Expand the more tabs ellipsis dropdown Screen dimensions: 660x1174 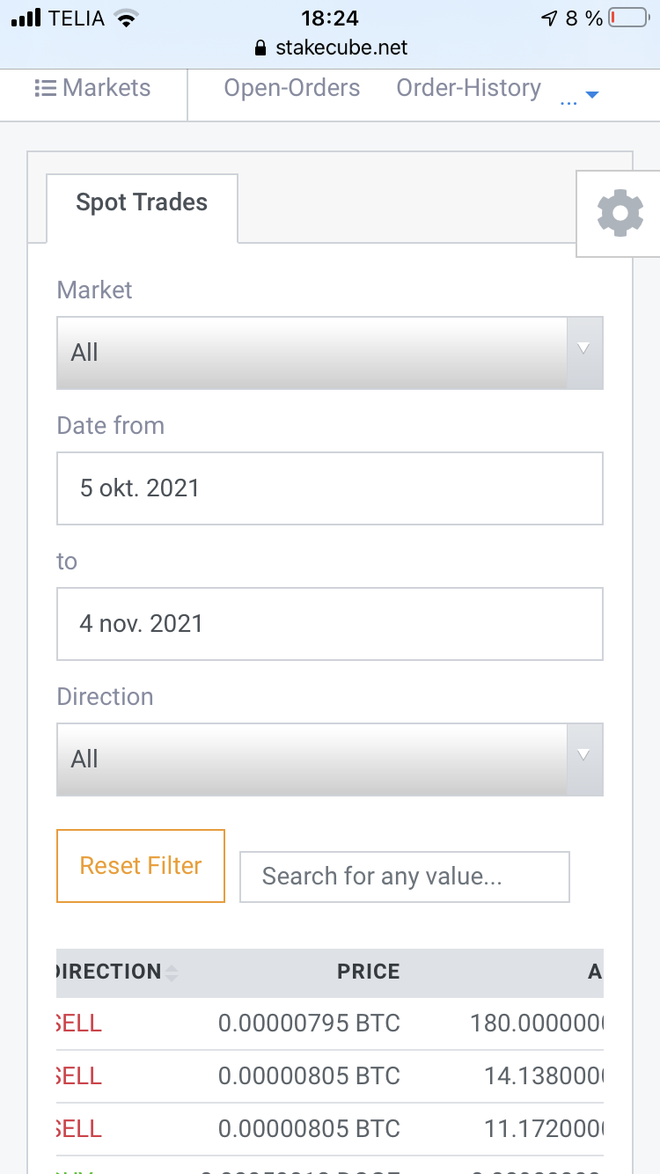point(579,95)
